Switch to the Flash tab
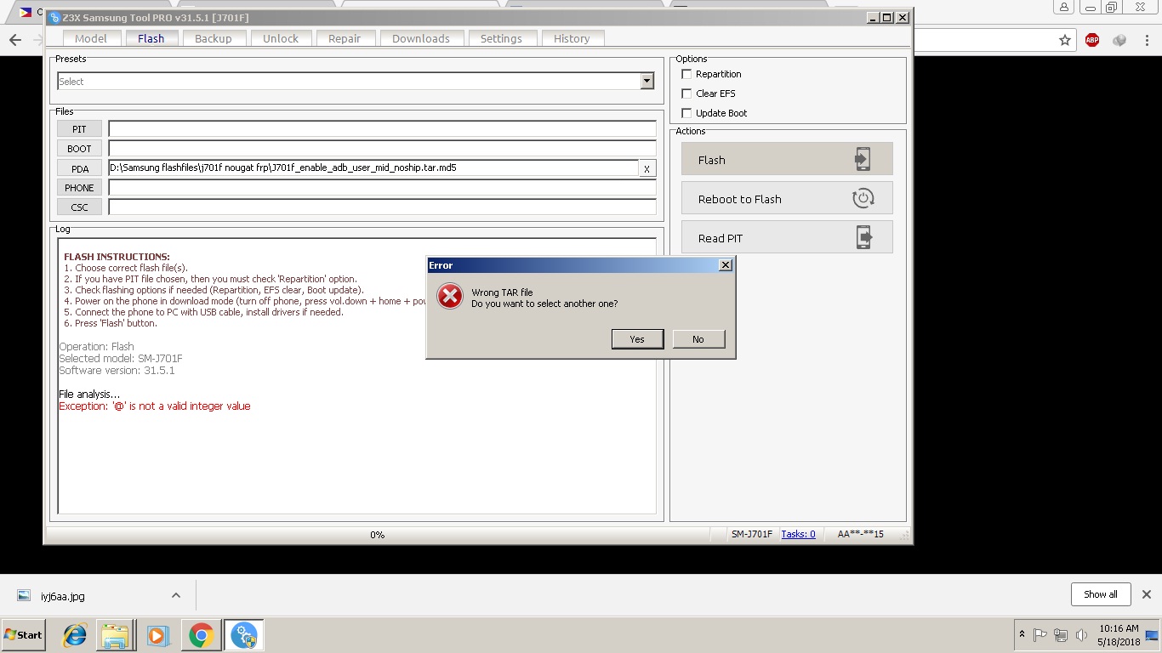 pos(151,38)
